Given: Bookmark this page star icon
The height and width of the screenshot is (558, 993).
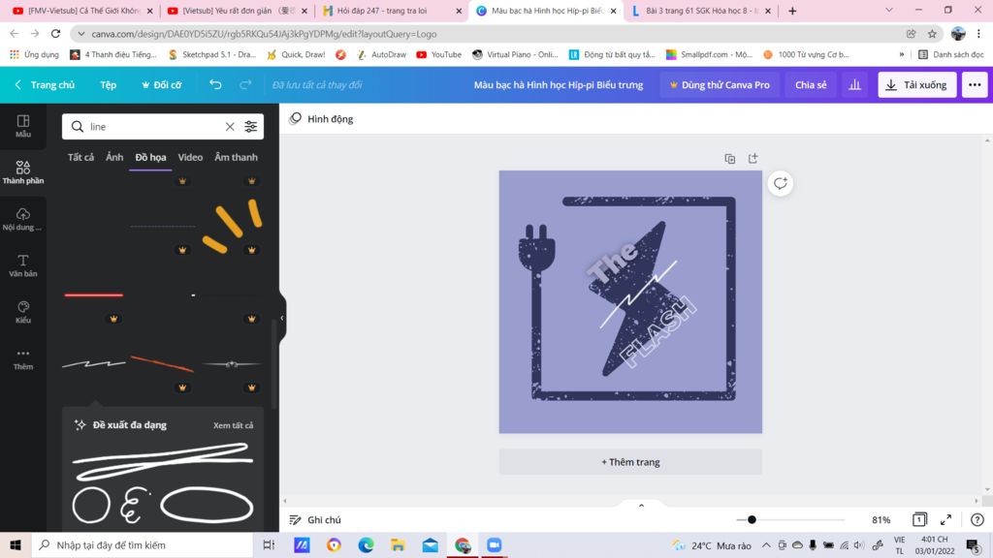Looking at the screenshot, I should (x=932, y=34).
